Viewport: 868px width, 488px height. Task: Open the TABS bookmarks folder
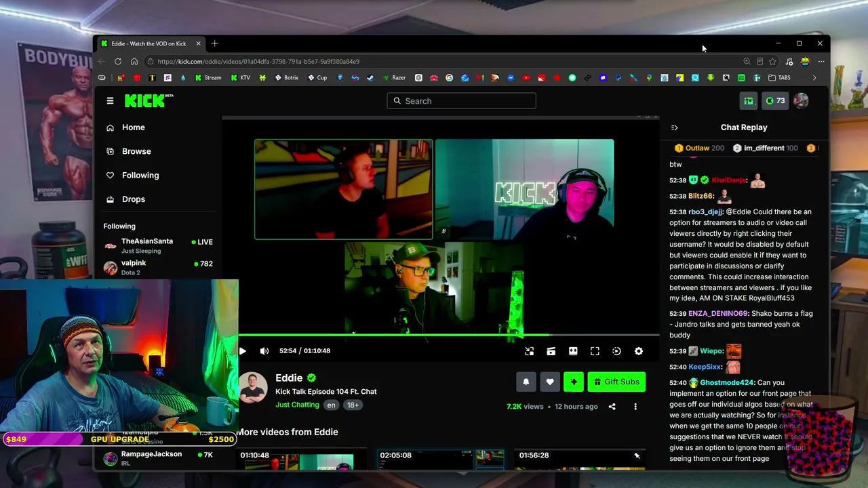[779, 78]
